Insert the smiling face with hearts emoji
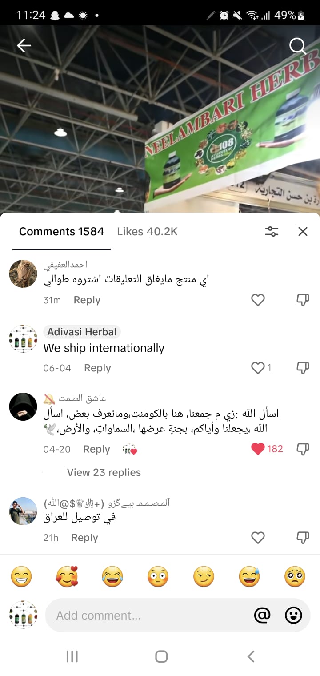The image size is (320, 676). point(67,577)
